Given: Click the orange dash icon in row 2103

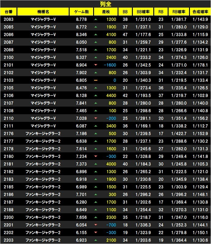Looking at the screenshot, I should (96, 80).
